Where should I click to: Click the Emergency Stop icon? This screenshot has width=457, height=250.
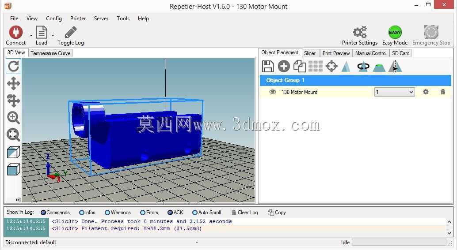tap(431, 32)
